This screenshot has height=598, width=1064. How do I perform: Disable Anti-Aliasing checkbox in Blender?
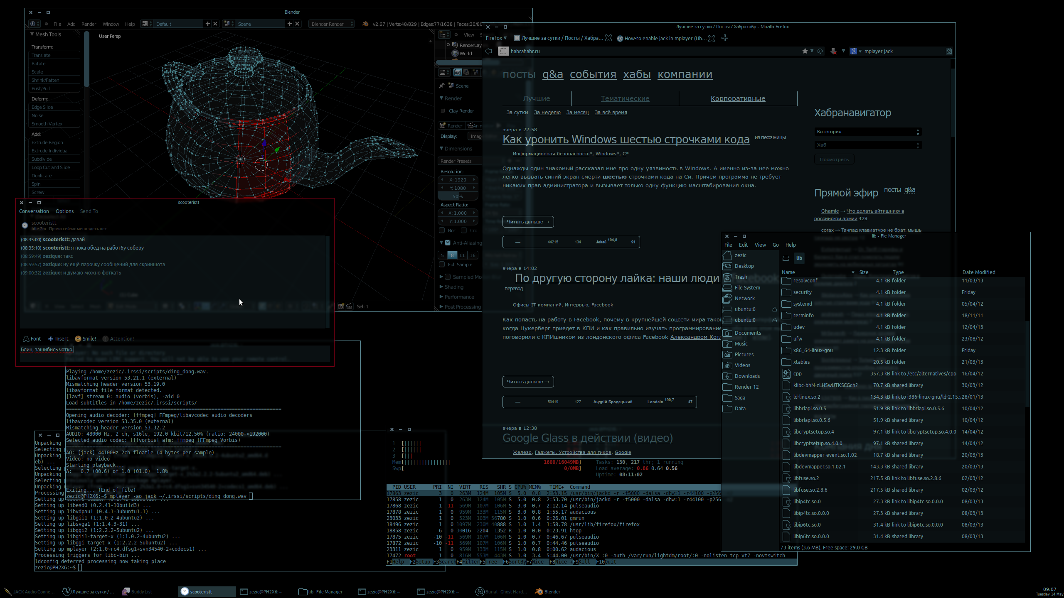click(448, 243)
